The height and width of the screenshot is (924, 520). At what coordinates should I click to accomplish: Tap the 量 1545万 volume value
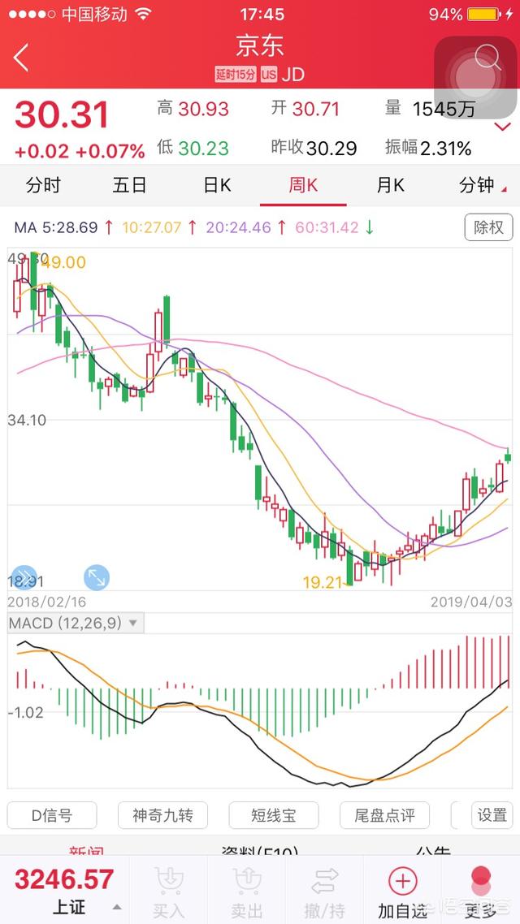(x=430, y=109)
